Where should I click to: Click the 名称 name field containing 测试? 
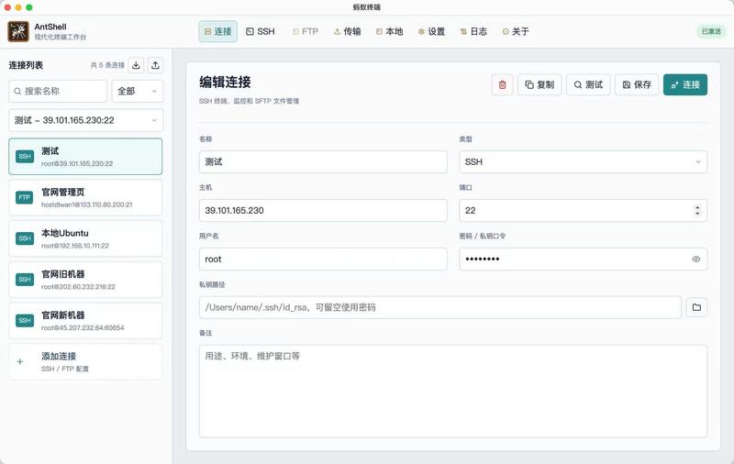(323, 161)
